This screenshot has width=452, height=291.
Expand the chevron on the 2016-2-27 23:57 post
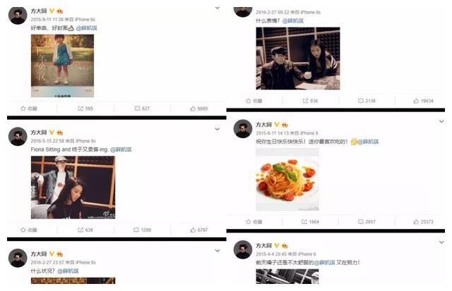pyautogui.click(x=218, y=251)
